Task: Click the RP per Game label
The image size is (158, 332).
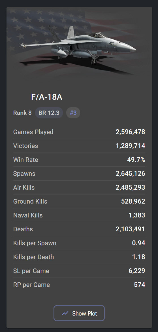Action: 31,285
